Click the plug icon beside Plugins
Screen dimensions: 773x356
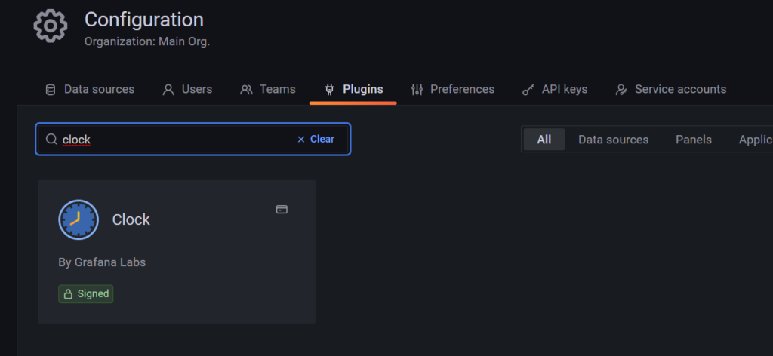(329, 90)
